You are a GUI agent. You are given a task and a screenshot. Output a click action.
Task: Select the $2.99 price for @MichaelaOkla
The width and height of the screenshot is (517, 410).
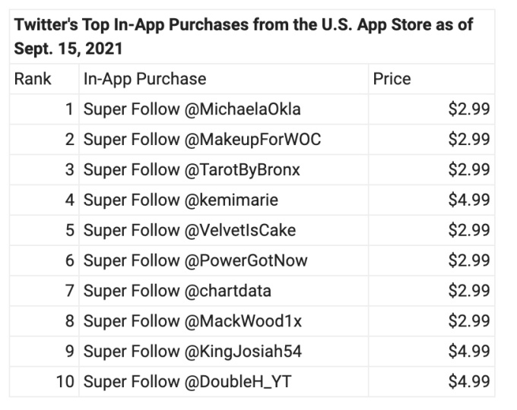[469, 109]
